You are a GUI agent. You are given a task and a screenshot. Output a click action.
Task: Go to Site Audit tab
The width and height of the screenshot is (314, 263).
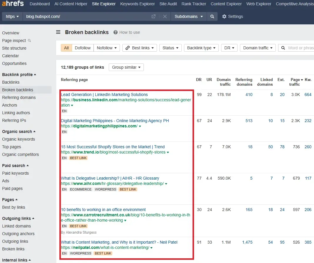[168, 4]
